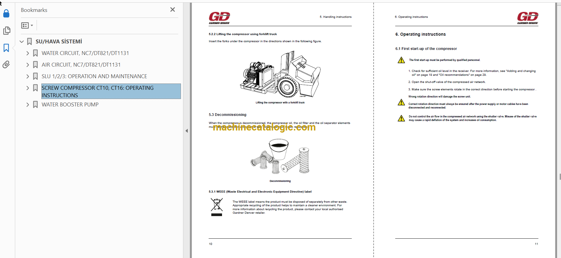Collapse the SU/HAVA SİSTEMİ bookmark tree
Viewport: 561px width, 258px height.
(22, 42)
